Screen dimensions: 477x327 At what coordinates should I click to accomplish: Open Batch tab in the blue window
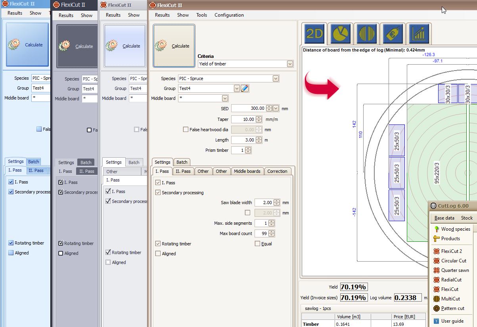pos(34,161)
